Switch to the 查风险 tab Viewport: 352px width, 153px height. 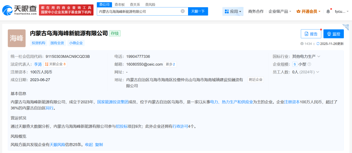(150, 5)
